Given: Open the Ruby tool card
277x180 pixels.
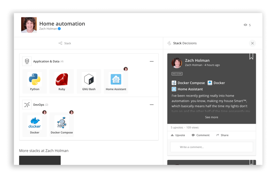Looking at the screenshot, I should coord(62,81).
